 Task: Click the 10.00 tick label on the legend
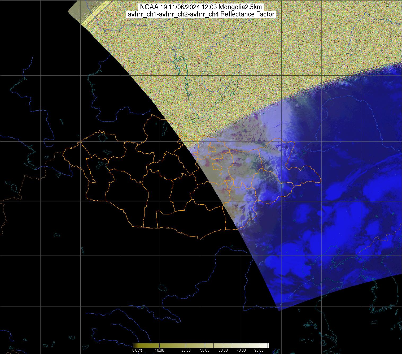tap(159, 350)
